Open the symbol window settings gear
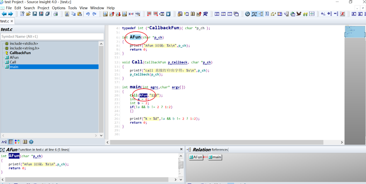 [x=31, y=142]
